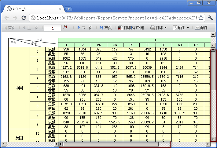Go to previous page with 上一页
Viewport: 217px width, 148px height.
click(31, 28)
